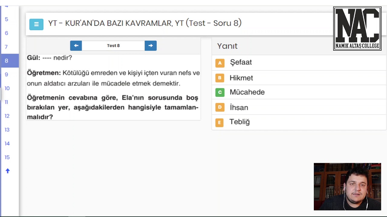Choose the answer Mücahede
This screenshot has height=217, width=387.
pyautogui.click(x=247, y=92)
